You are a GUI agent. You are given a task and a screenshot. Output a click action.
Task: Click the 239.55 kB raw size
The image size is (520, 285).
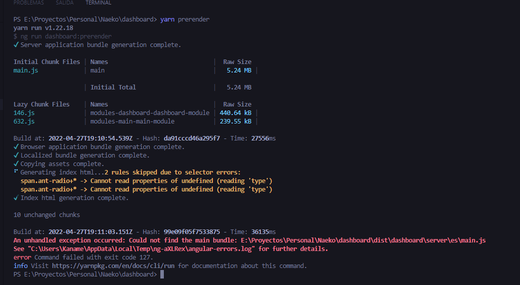click(235, 121)
